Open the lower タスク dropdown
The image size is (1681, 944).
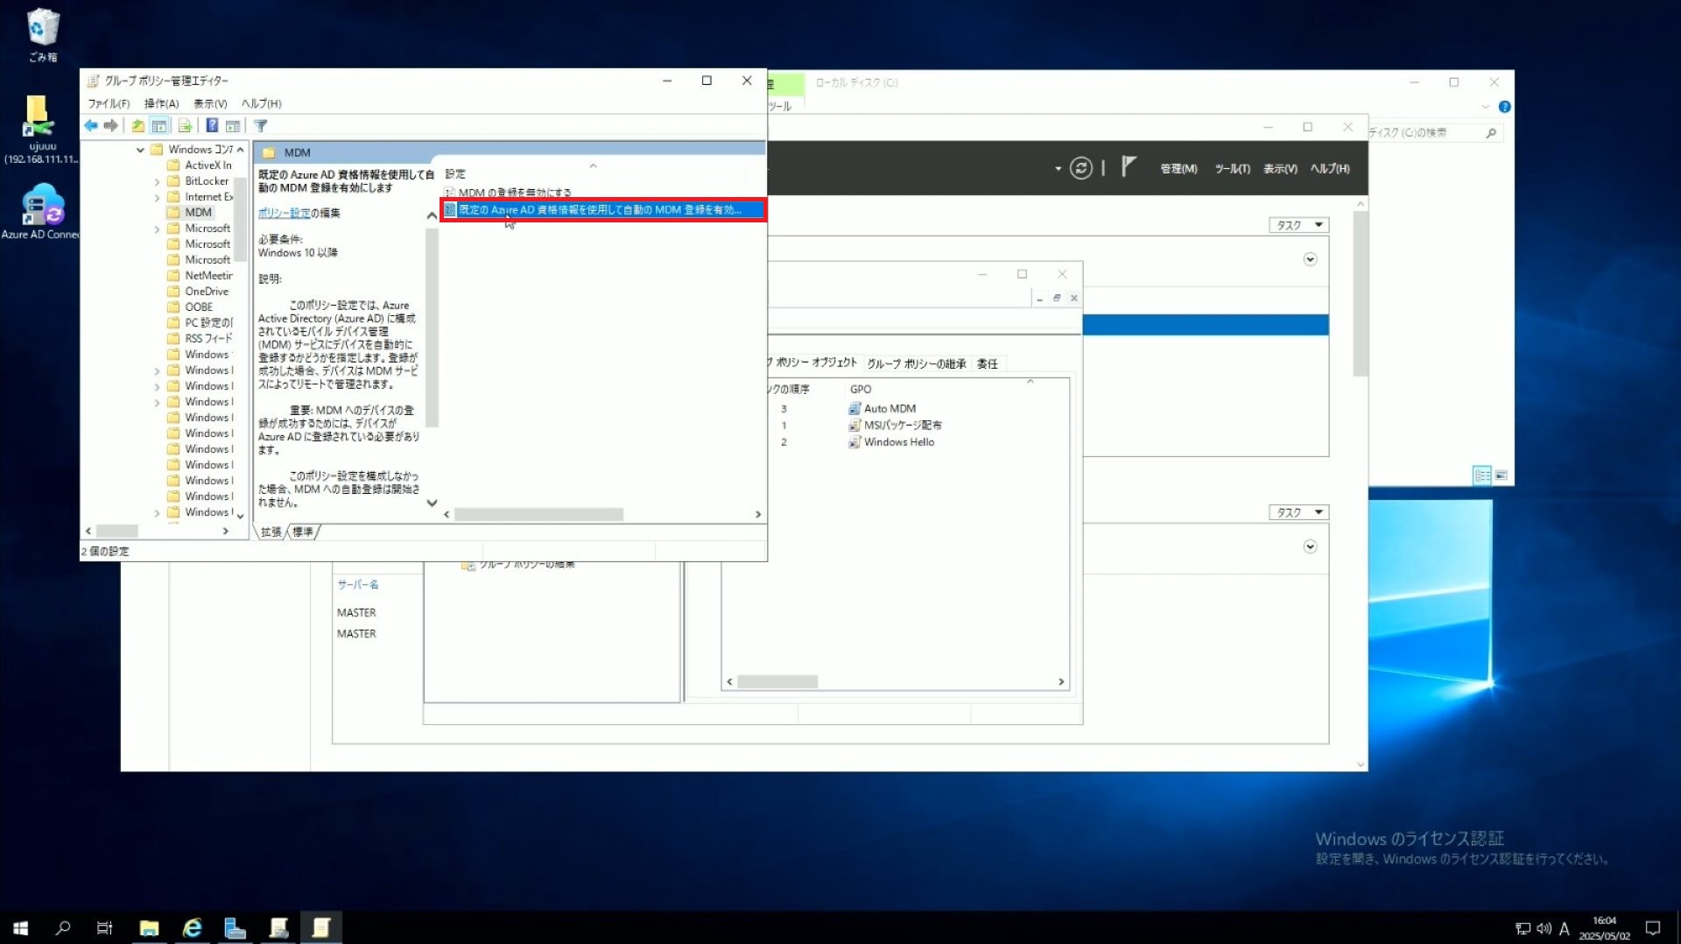(x=1299, y=512)
